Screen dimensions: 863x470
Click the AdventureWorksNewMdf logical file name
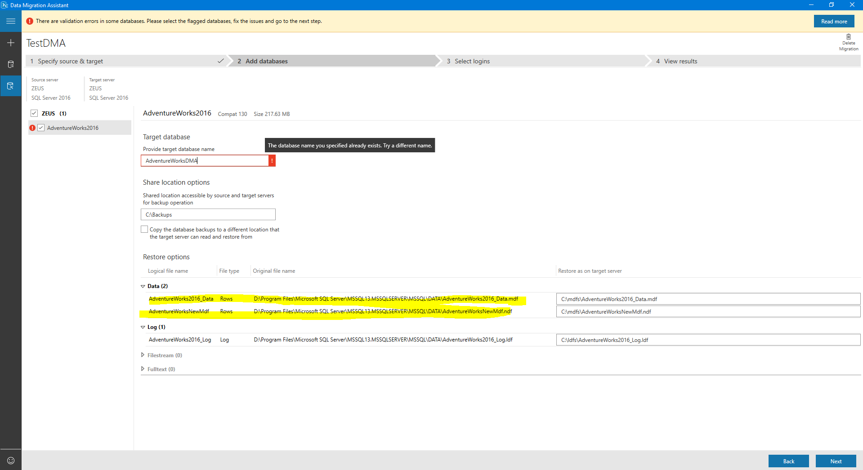(179, 311)
